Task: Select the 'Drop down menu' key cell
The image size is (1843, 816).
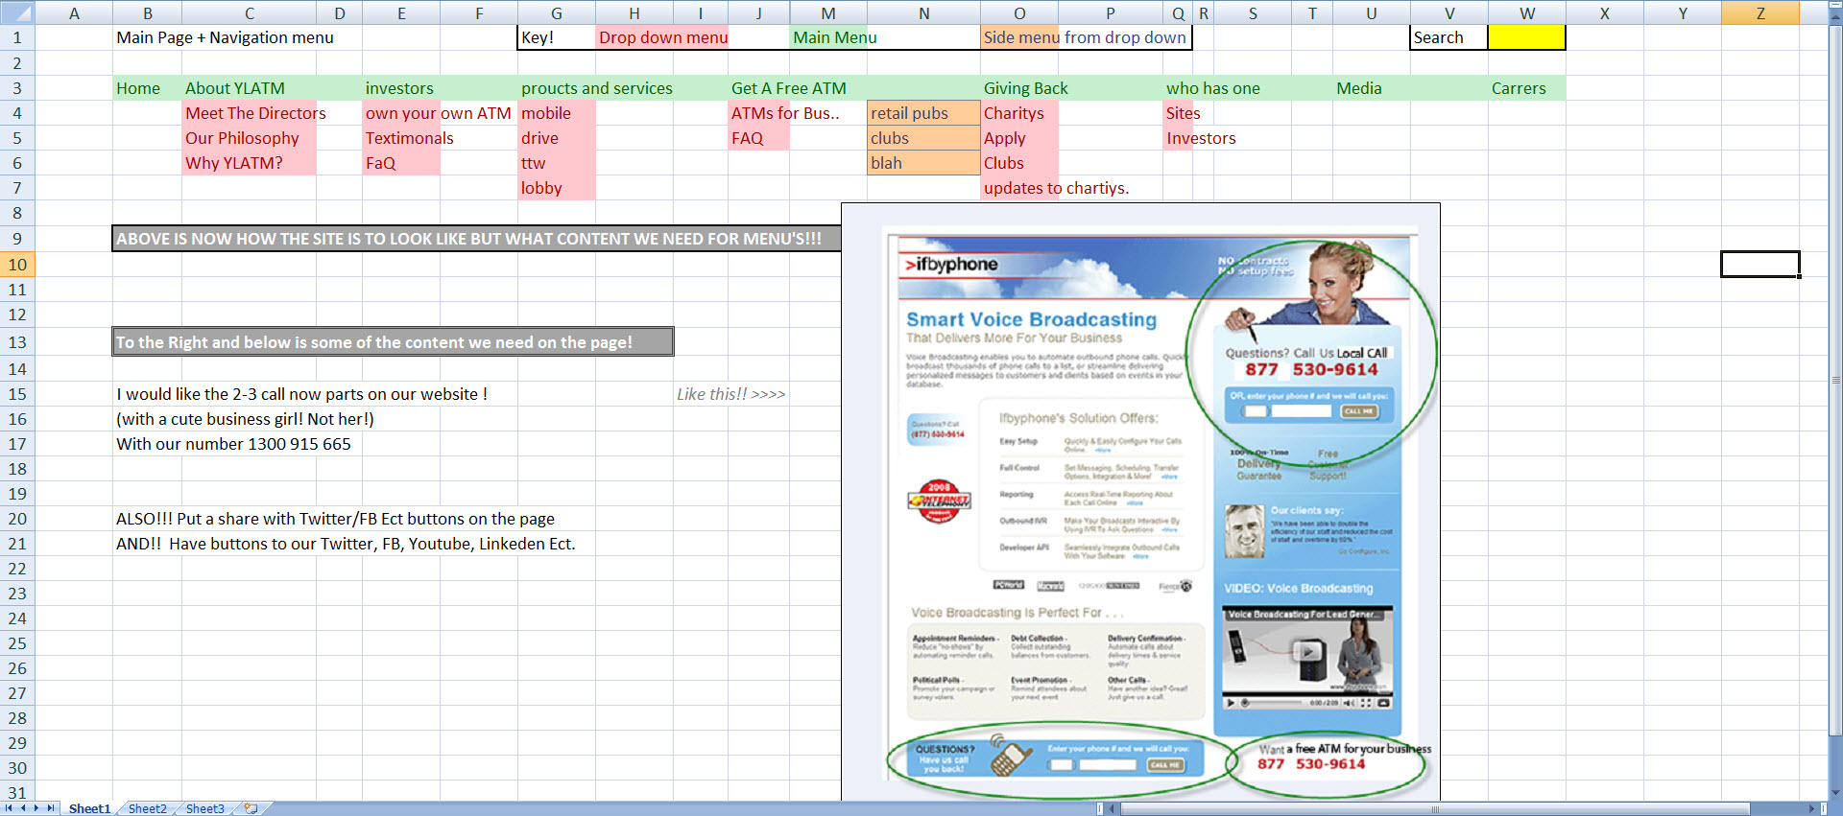Action: [662, 37]
